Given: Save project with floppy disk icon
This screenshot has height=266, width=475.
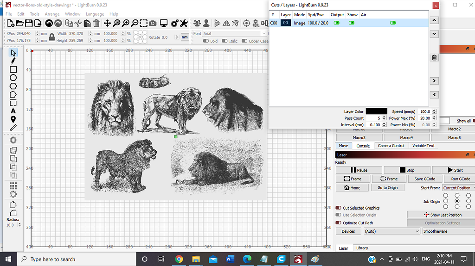Looking at the screenshot, I should (x=29, y=23).
